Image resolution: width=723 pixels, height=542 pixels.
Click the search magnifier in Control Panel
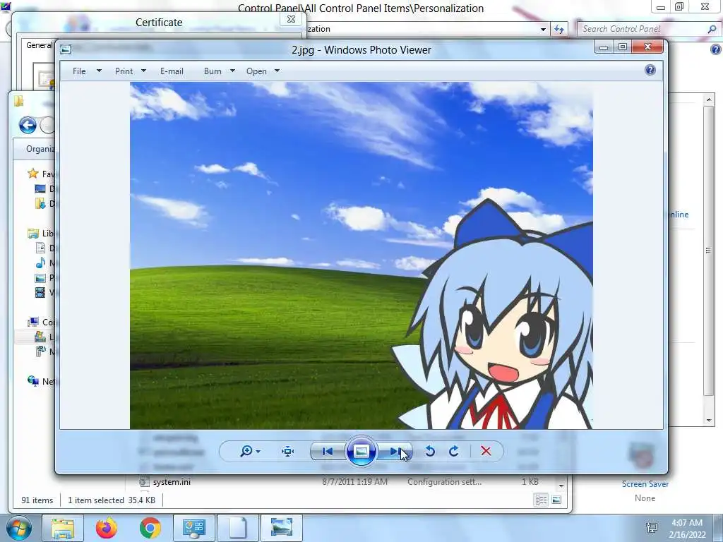(712, 28)
